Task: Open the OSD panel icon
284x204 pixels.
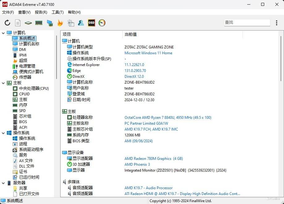Action: (91, 23)
